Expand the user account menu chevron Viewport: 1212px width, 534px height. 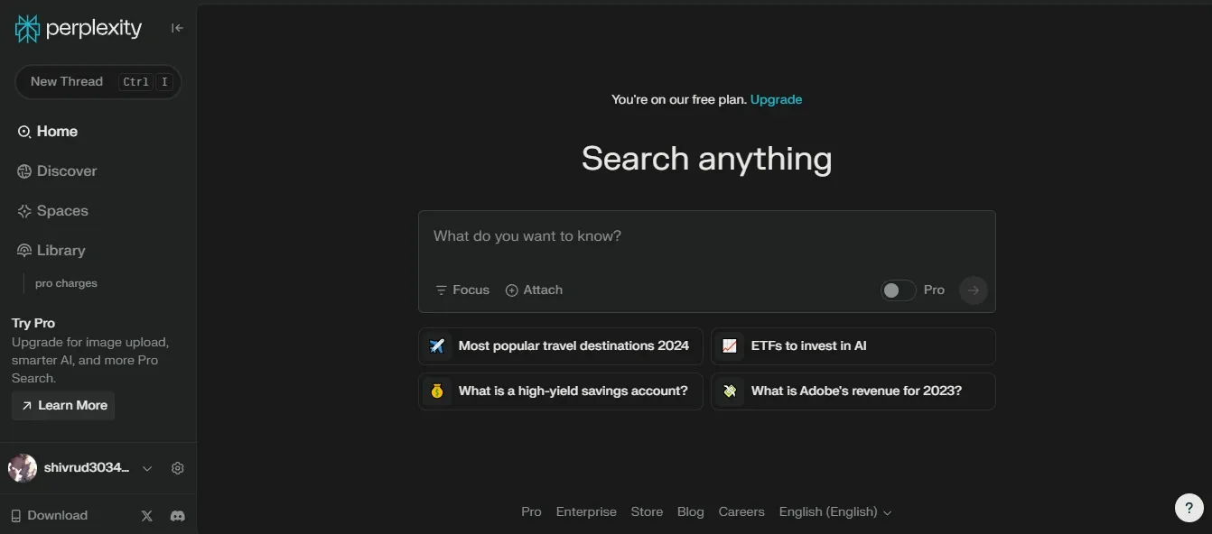[x=147, y=468]
